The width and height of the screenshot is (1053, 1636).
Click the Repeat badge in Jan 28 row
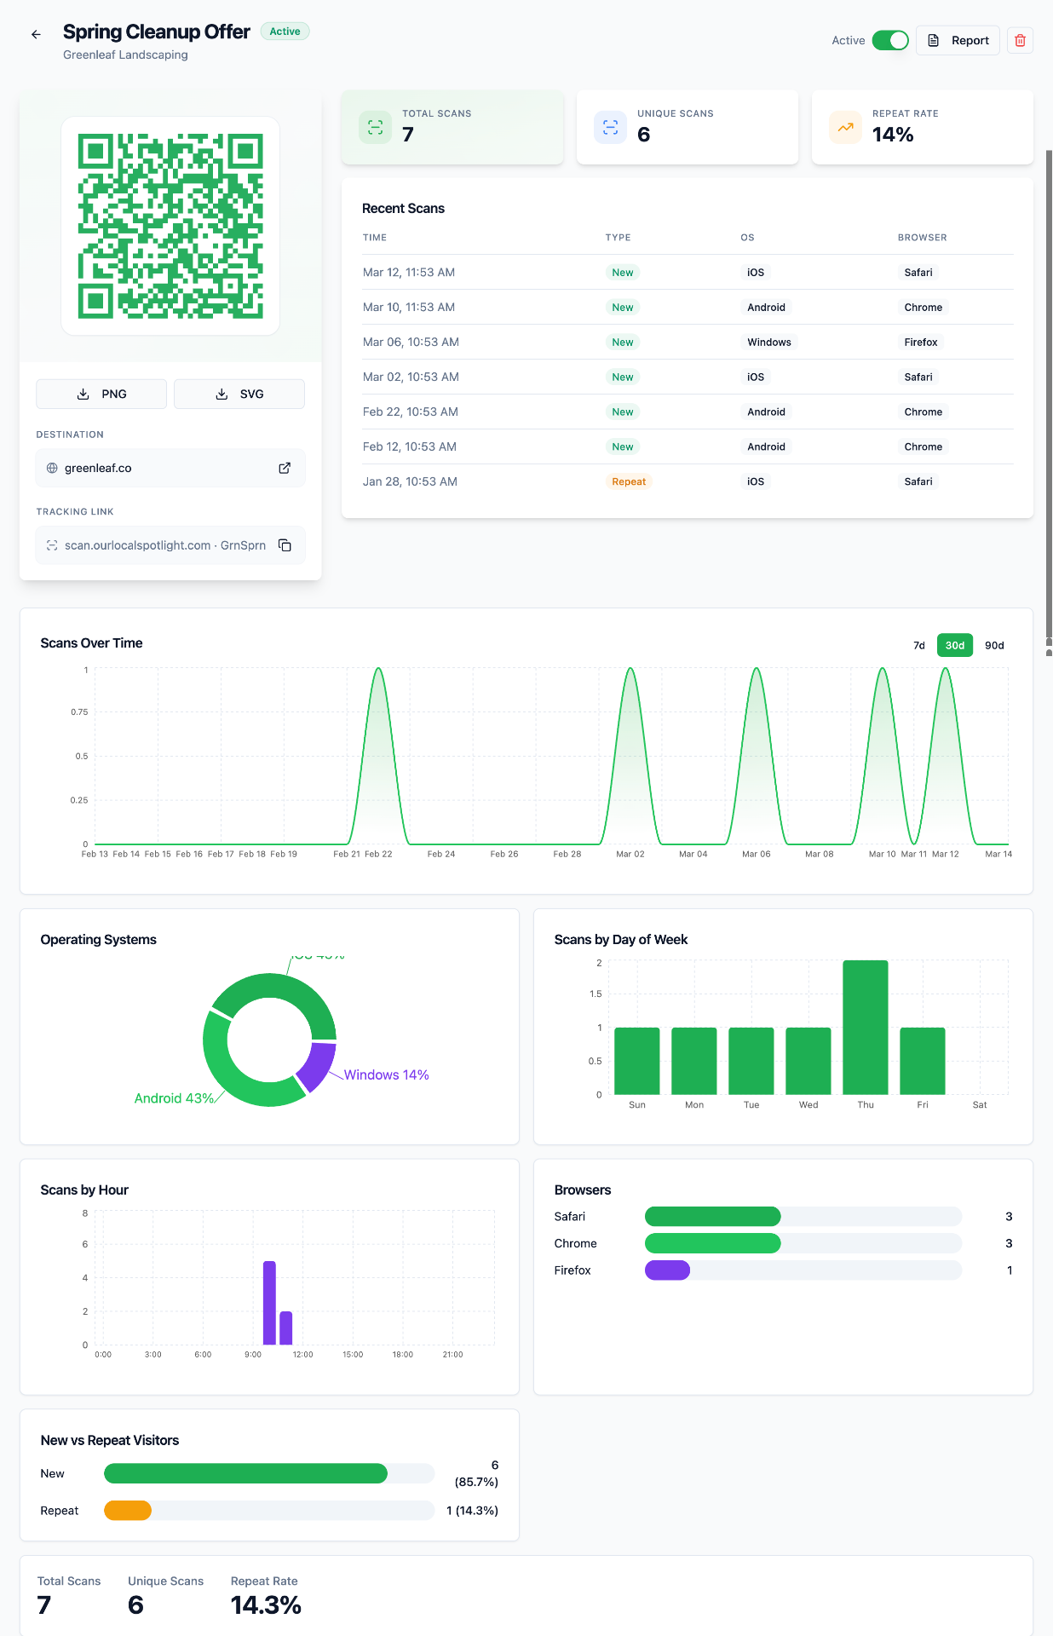coord(629,481)
